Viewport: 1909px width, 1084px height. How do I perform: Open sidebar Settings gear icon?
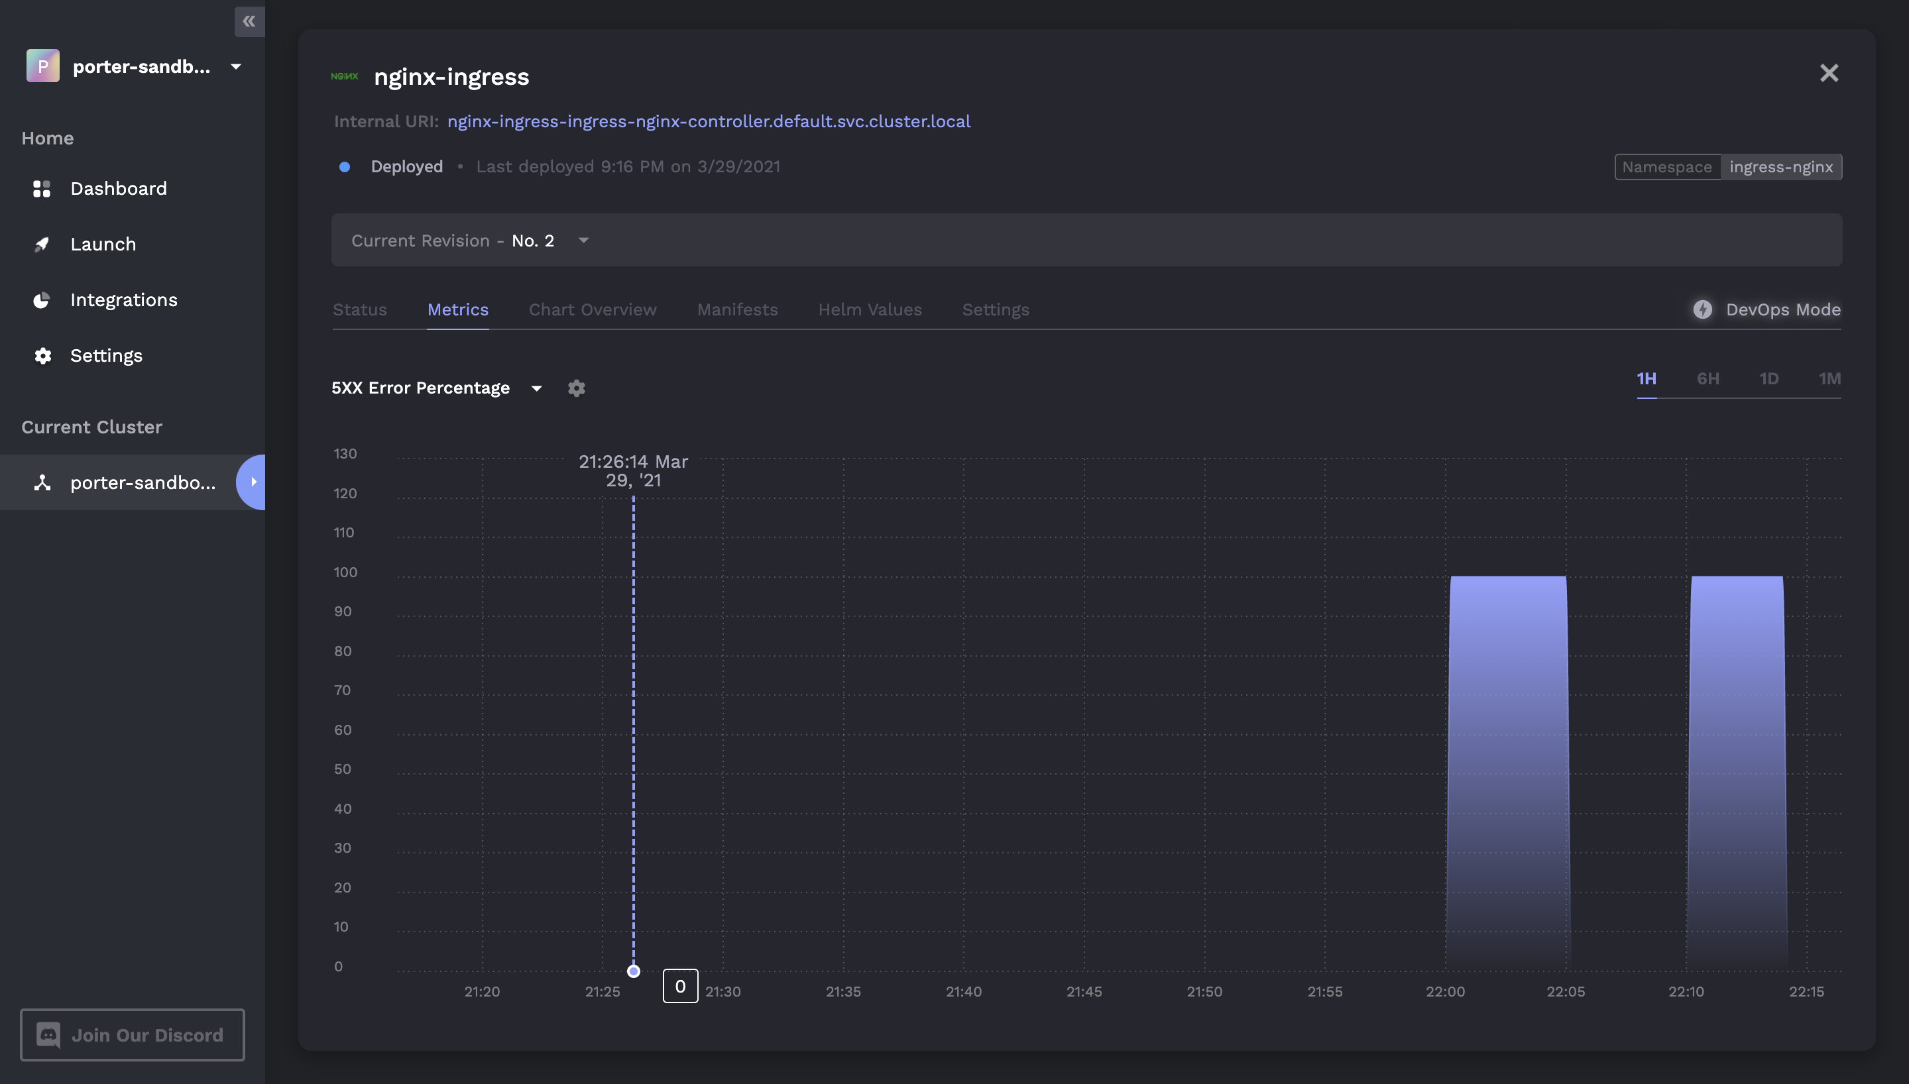coord(42,356)
